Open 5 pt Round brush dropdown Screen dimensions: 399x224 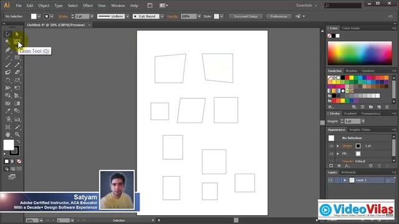click(x=162, y=16)
